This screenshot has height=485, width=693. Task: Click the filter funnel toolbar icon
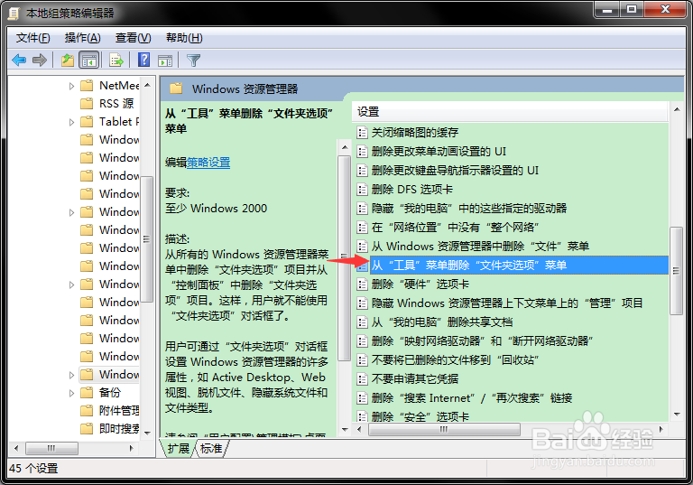(194, 60)
